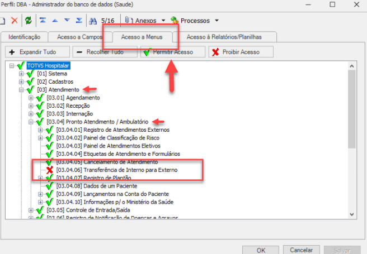Click the green refresh toolbar icon

29,21
